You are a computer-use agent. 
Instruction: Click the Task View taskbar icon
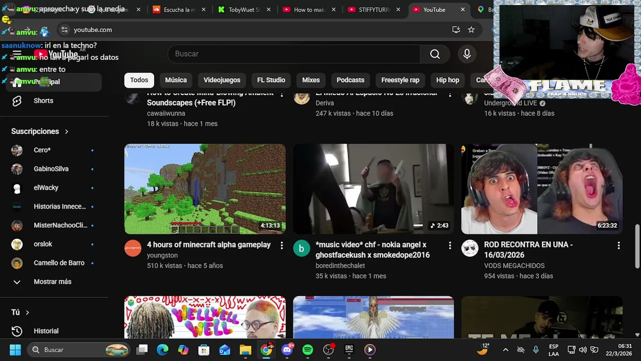click(x=142, y=349)
